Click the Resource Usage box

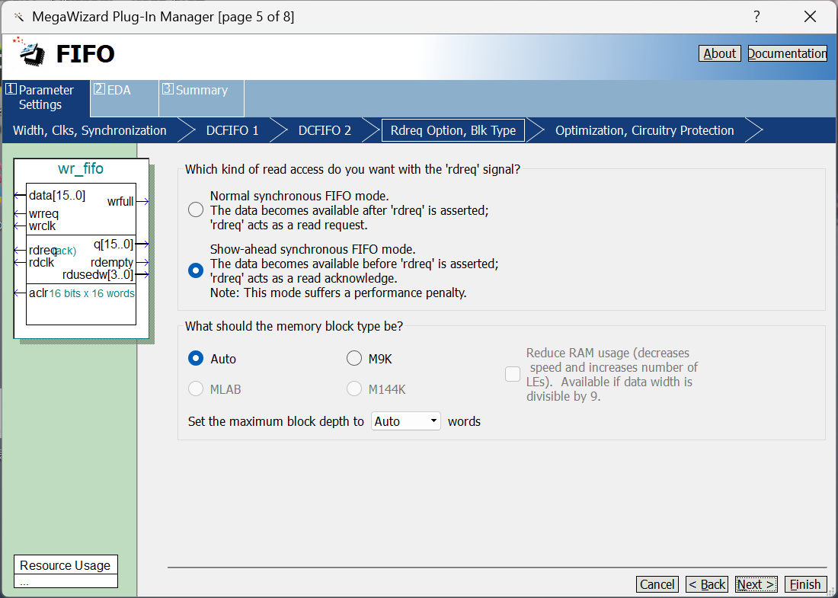pos(66,571)
